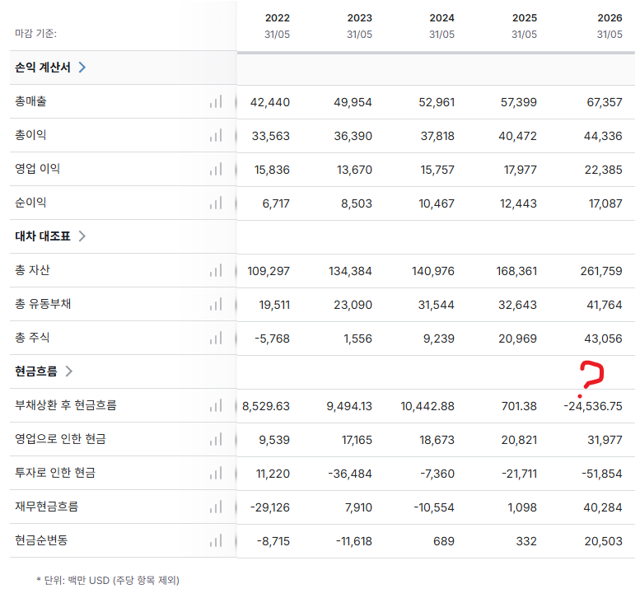Open chart icon for 총매출 row

click(216, 101)
